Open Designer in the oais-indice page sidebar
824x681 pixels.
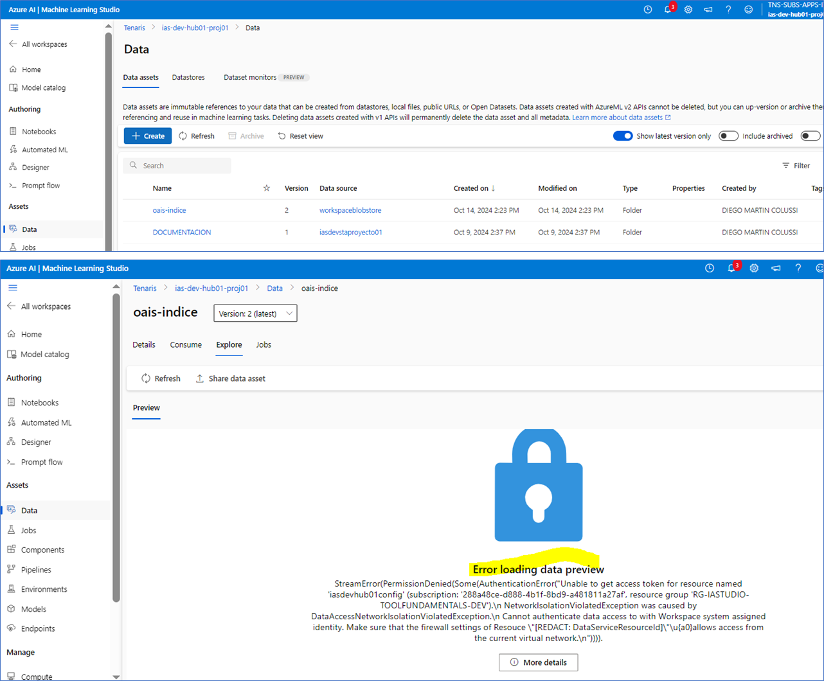(x=36, y=442)
